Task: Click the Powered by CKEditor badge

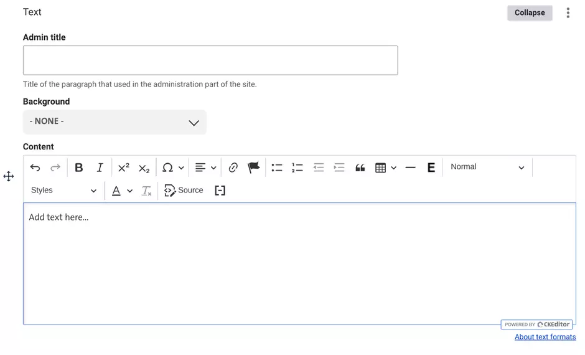Action: [537, 324]
